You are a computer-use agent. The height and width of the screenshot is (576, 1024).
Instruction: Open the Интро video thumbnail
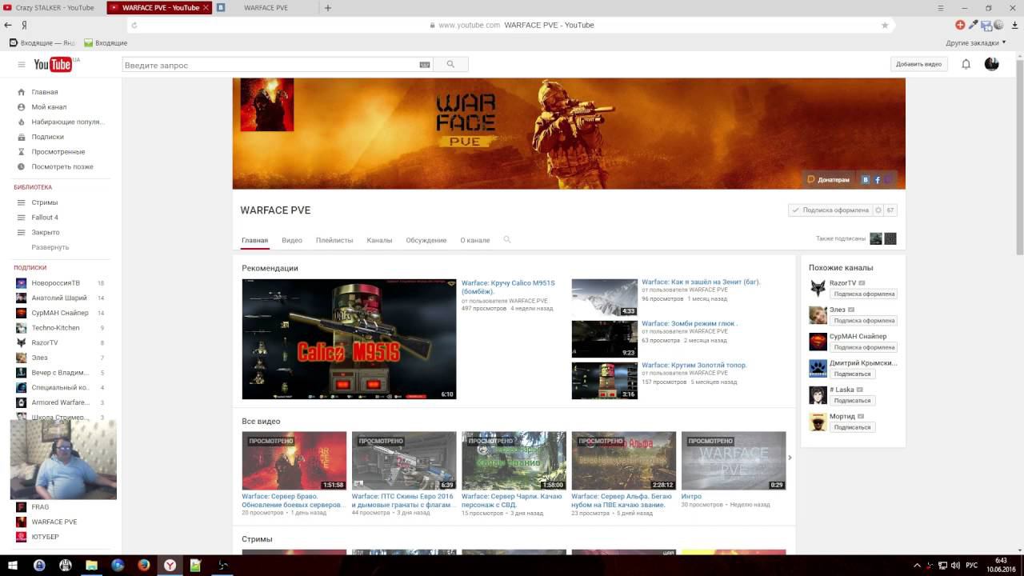[x=734, y=461]
